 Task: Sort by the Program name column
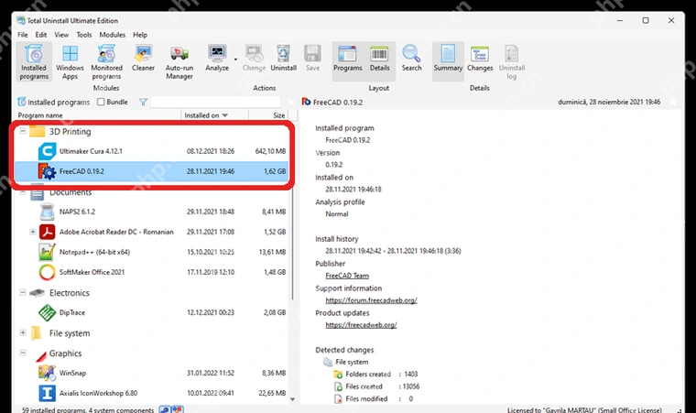(98, 115)
